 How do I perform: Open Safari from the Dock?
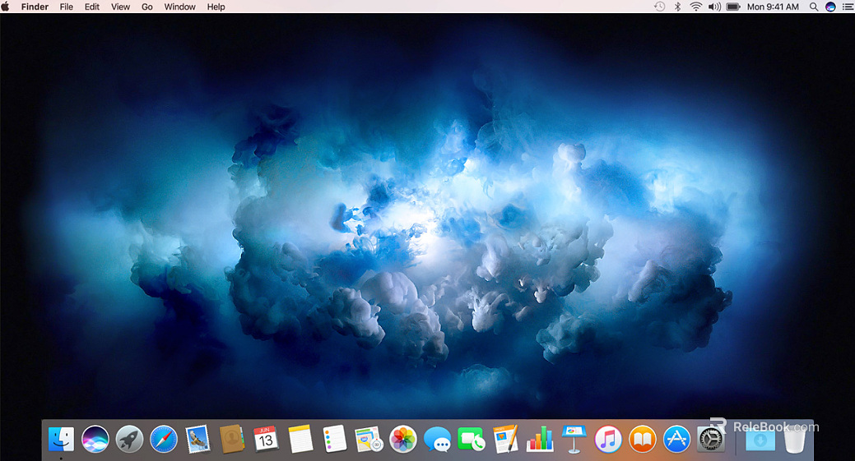[164, 439]
